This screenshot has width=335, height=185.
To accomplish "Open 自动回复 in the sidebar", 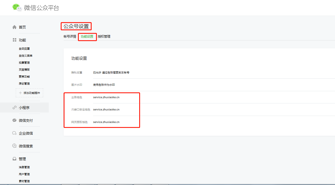I will [x=24, y=48].
